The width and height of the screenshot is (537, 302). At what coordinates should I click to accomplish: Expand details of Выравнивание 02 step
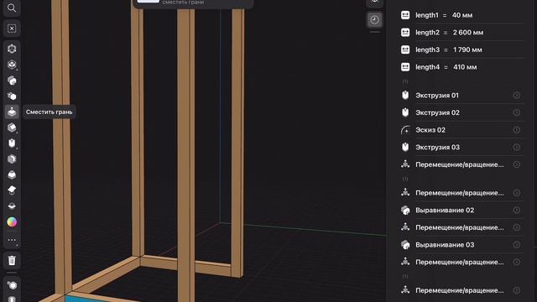pos(517,211)
